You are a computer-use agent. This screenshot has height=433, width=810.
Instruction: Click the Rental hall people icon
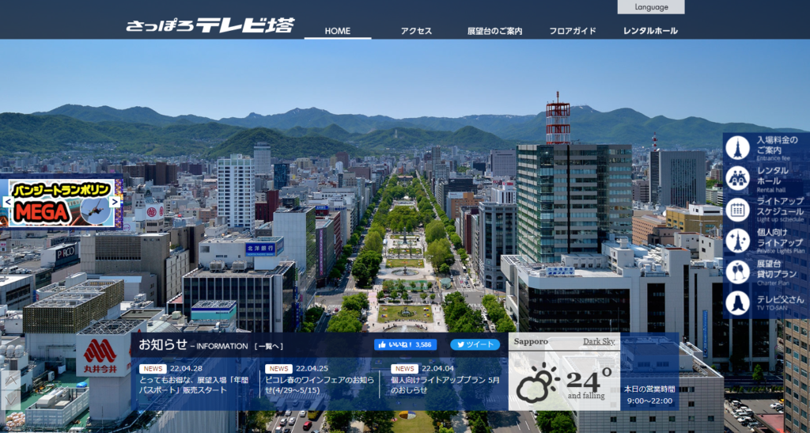tap(737, 179)
